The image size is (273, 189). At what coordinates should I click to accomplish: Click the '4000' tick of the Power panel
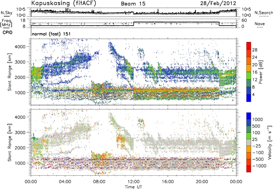tap(20, 47)
